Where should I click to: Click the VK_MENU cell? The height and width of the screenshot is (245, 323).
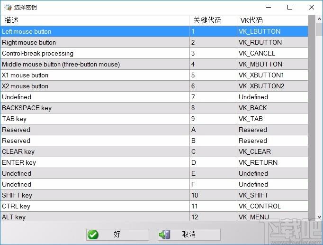[272, 217]
